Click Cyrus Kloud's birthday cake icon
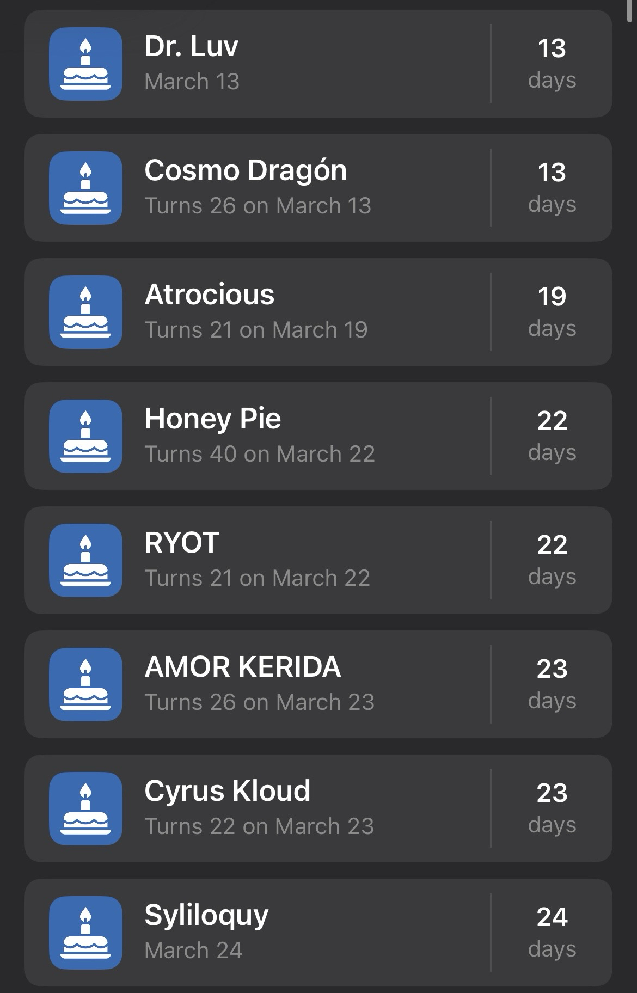Viewport: 637px width, 993px height. [x=85, y=808]
